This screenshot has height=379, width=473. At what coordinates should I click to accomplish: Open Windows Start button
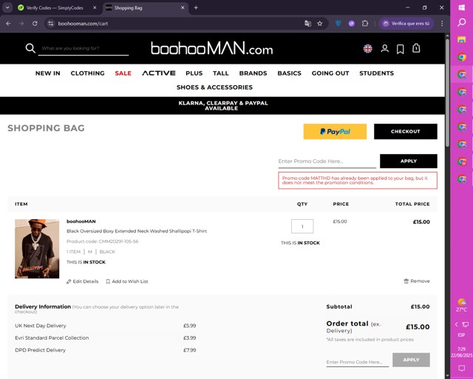pos(461,7)
